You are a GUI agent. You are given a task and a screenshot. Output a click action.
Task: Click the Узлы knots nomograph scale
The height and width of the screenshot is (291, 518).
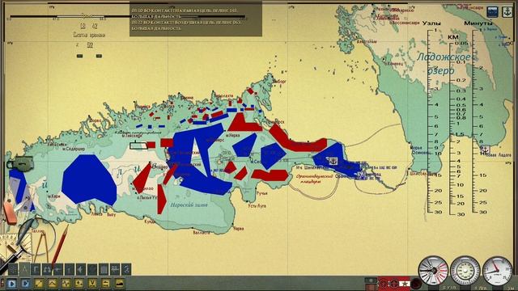pyautogui.click(x=432, y=120)
